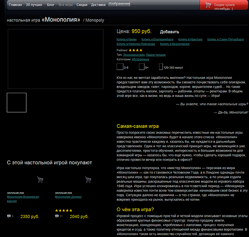Image resolution: width=249 pixels, height=237 pixels.
Task: Open the Монополия Делюкс product link
Action: [68, 197]
